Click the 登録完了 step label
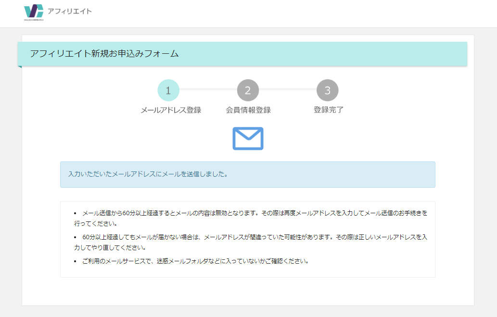The image size is (497, 317). point(329,110)
